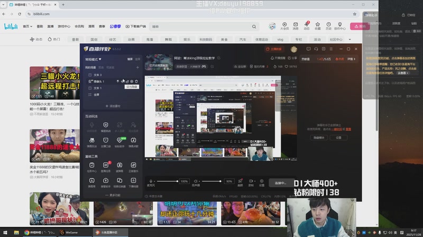Open the 读弹幕 tool icon

click(x=119, y=167)
